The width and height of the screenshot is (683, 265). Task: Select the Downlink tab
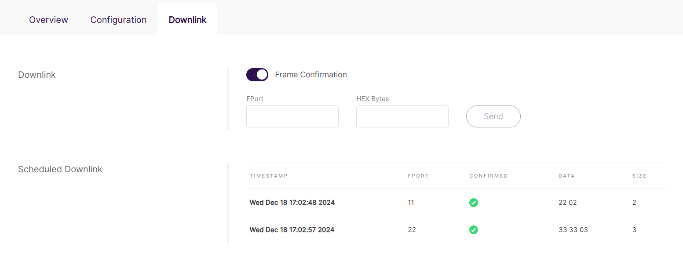pos(187,20)
